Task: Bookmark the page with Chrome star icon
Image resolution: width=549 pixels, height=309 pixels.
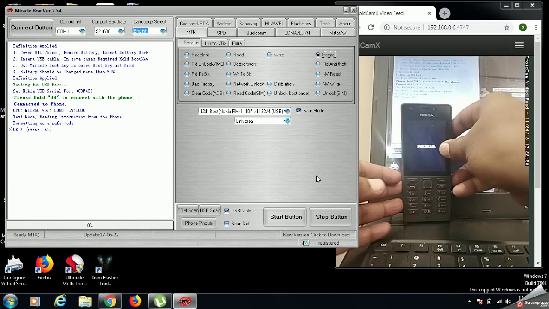Action: (x=507, y=27)
